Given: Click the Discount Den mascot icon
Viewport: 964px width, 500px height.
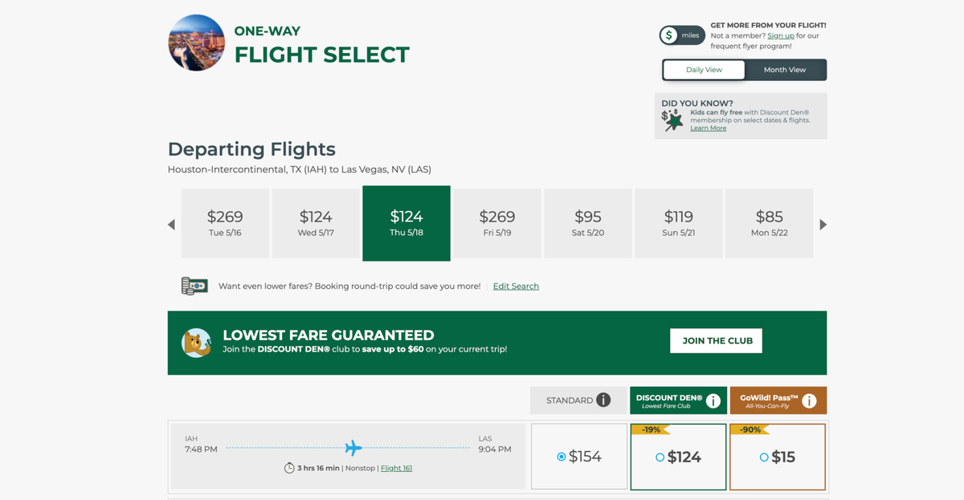Looking at the screenshot, I should coord(197,340).
